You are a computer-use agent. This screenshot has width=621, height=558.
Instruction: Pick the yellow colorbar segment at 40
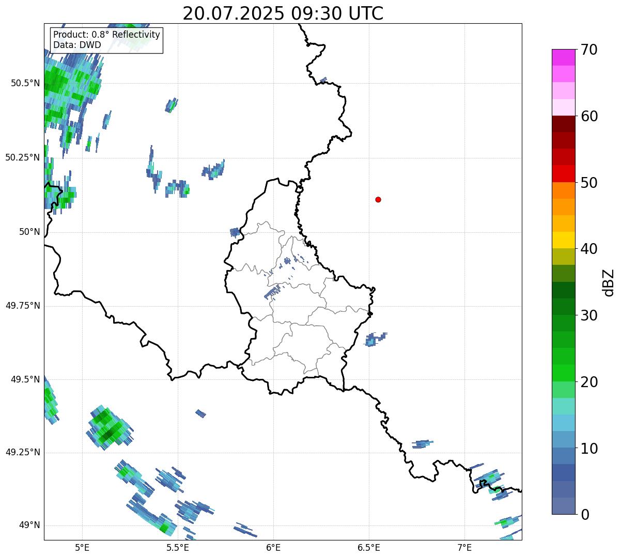564,240
